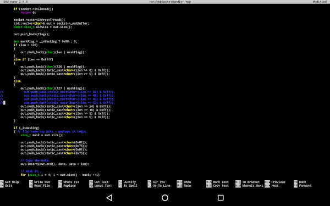
Task: Click the push_back (126 | maskFlag) line
Action: 53,66
